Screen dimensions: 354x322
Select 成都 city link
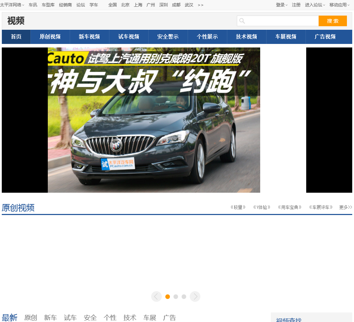coord(176,5)
